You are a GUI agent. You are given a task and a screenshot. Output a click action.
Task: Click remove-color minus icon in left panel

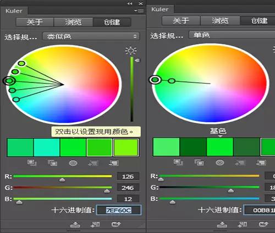pyautogui.click(x=114, y=163)
